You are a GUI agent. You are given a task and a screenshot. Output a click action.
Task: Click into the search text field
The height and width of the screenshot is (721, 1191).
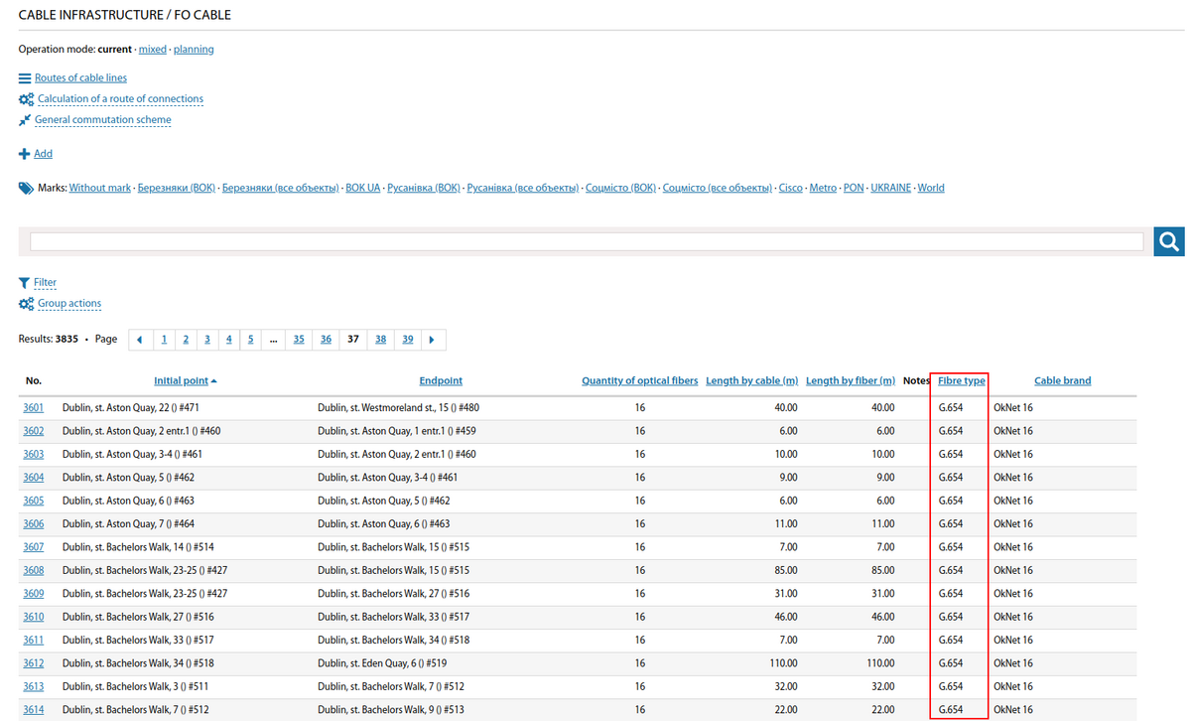[x=586, y=241]
